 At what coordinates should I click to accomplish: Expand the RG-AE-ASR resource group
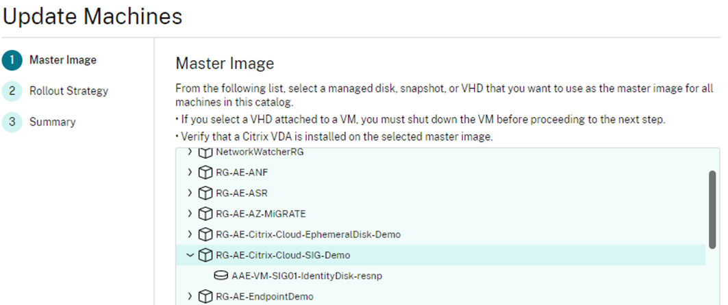click(190, 193)
